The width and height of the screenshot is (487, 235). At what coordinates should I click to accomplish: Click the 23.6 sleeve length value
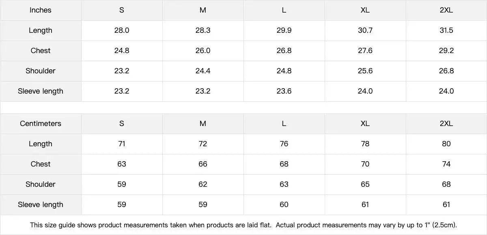tap(284, 91)
